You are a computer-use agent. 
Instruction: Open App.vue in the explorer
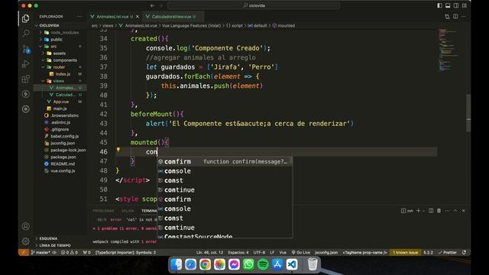pyautogui.click(x=61, y=102)
